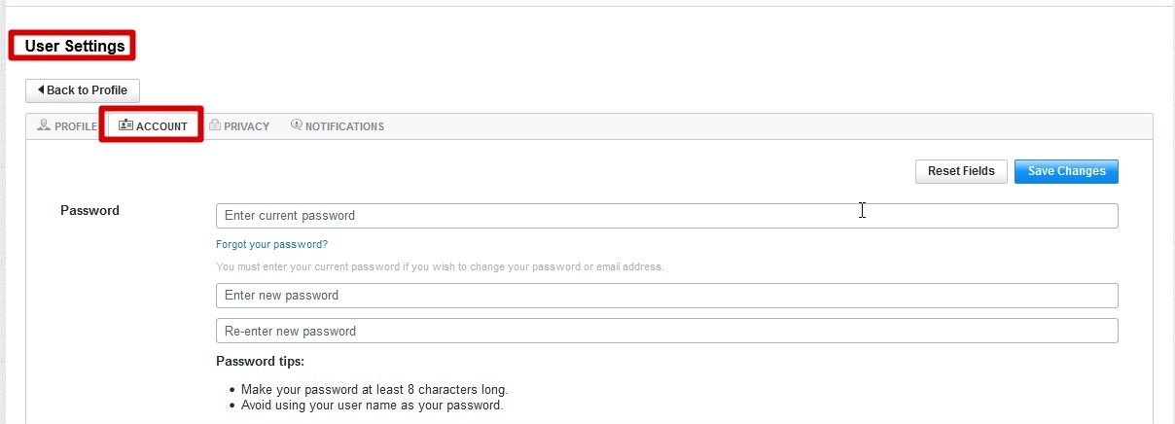Click the Profile tab person icon
Viewport: 1175px width, 424px height.
(x=44, y=125)
